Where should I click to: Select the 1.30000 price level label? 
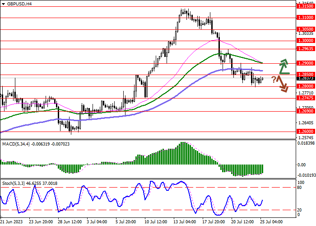point(306,41)
